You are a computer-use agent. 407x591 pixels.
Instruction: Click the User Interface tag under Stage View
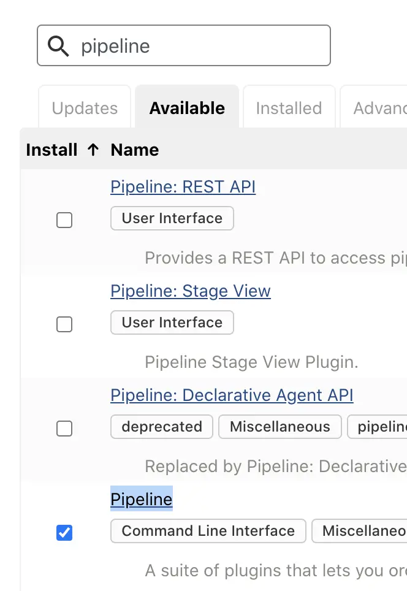pos(172,323)
